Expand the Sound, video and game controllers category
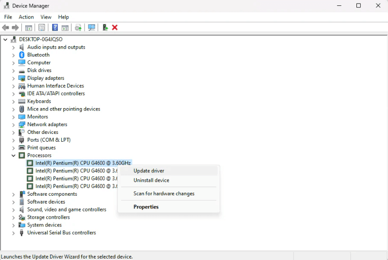Viewport: 388px width, 260px height. tap(13, 210)
